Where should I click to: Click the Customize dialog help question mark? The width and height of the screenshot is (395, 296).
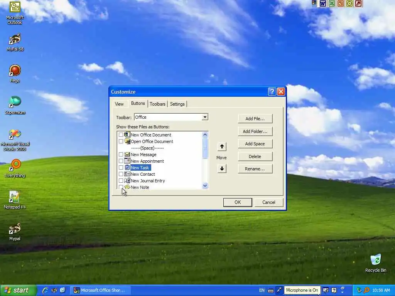click(272, 92)
